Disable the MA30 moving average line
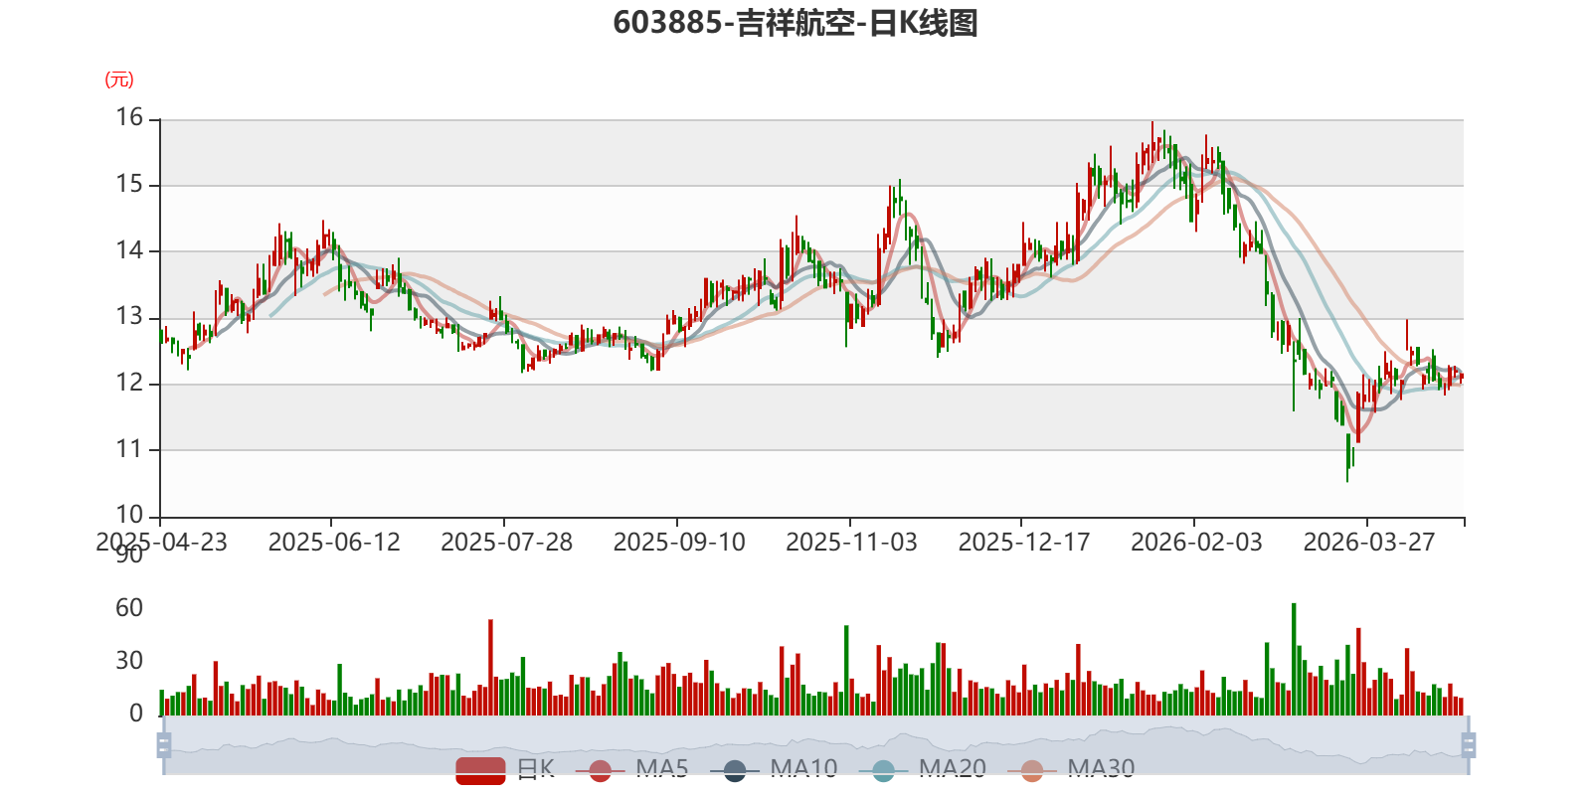Image resolution: width=1591 pixels, height=795 pixels. 1071,769
